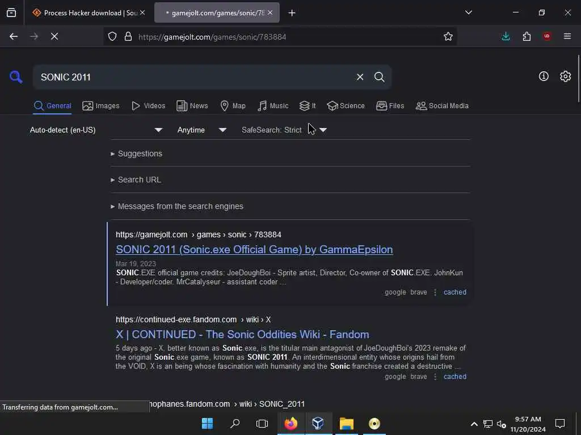Open the Extensions puzzle icon
Viewport: 581px width, 435px height.
click(x=527, y=36)
